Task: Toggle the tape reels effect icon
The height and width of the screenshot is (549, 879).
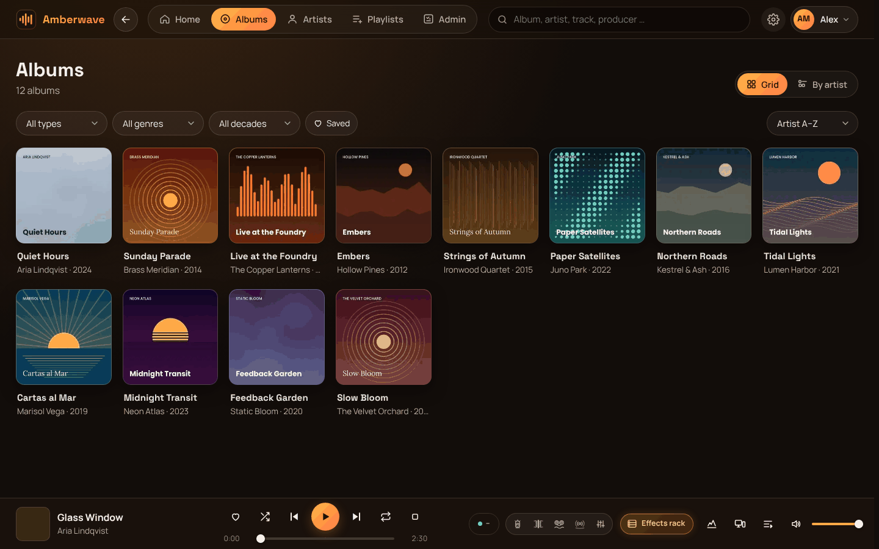Action: 559,524
